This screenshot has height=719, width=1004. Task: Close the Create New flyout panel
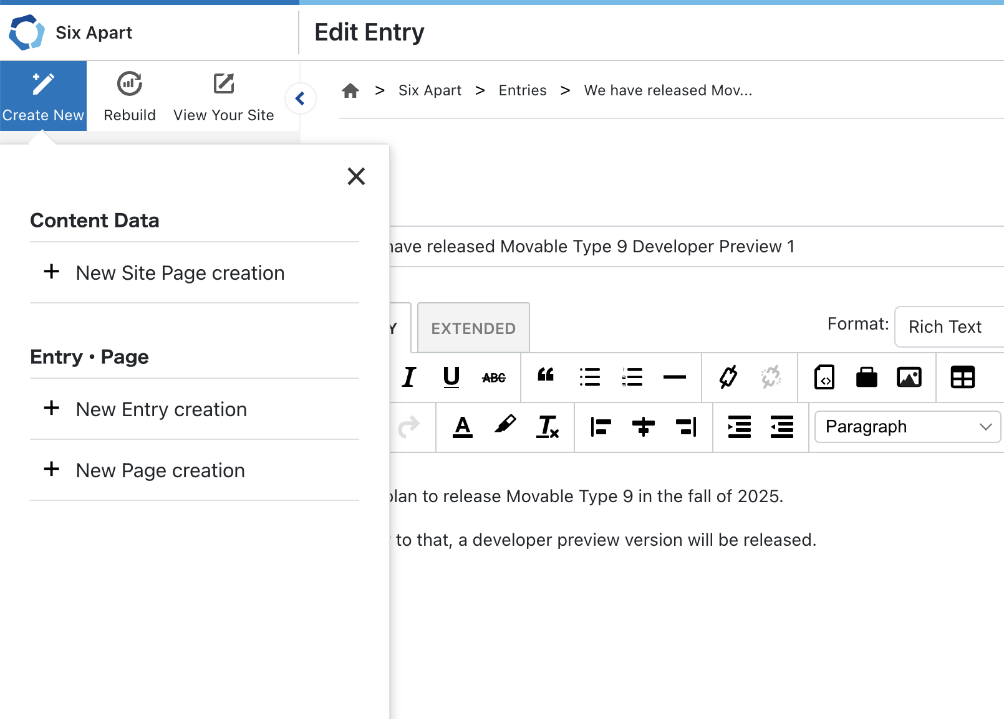(x=356, y=176)
